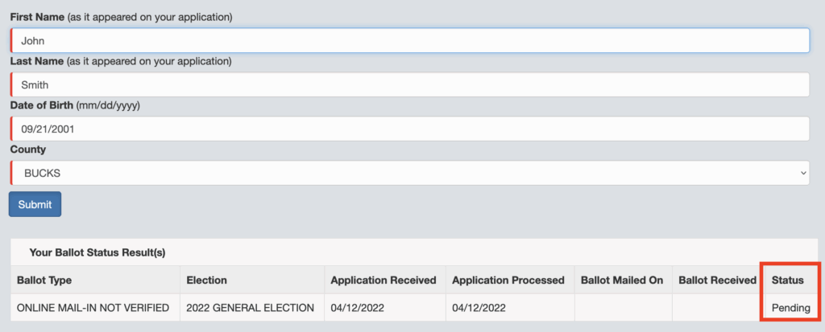Click the Your Ballot Status Result(s) heading

pos(97,252)
